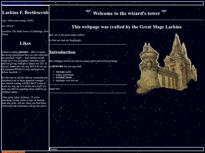Click the golden castle tower image
This screenshot has width=205, height=153.
(x=166, y=64)
